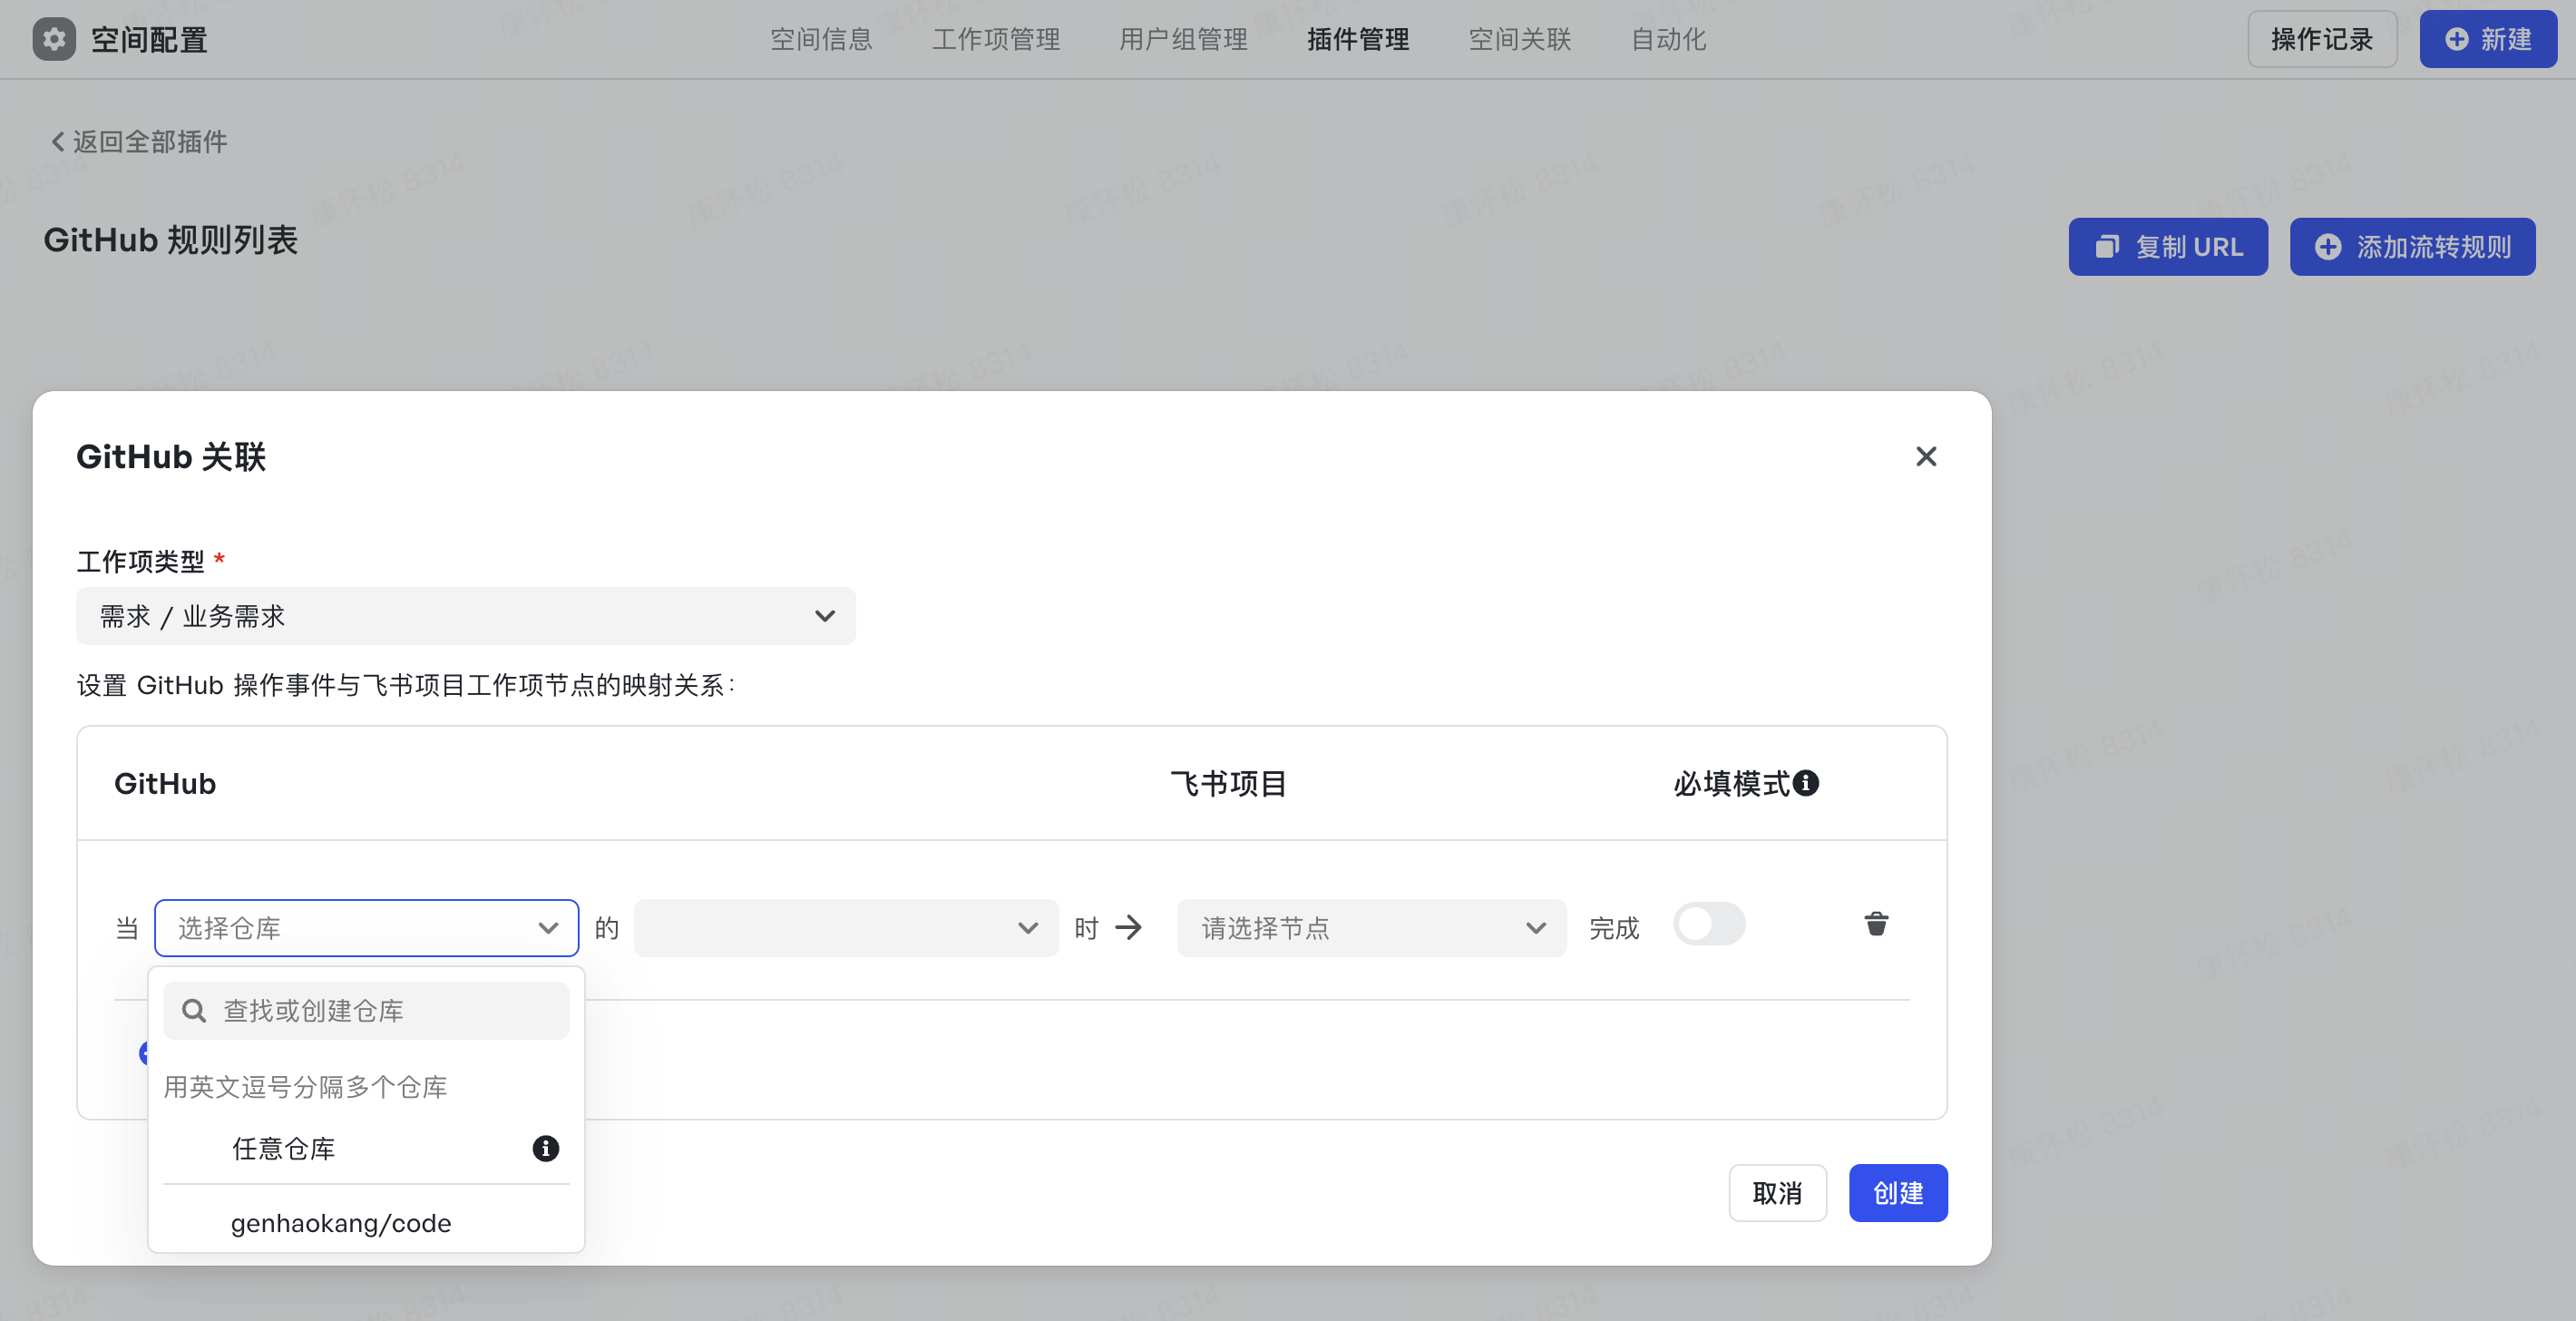Screen dimensions: 2576x1321
Task: Cancel the dialog with 取消
Action: coord(1777,1193)
